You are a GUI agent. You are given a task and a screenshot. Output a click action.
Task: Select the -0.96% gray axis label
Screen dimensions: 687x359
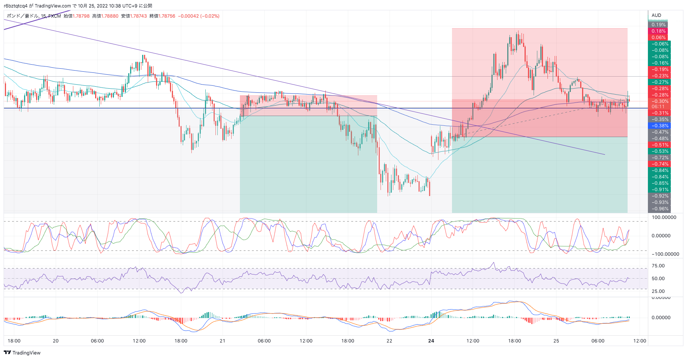tap(660, 209)
